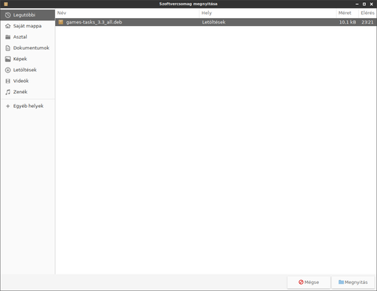This screenshot has width=377, height=291.
Task: Go to Saját mappa in sidebar
Action: click(27, 26)
